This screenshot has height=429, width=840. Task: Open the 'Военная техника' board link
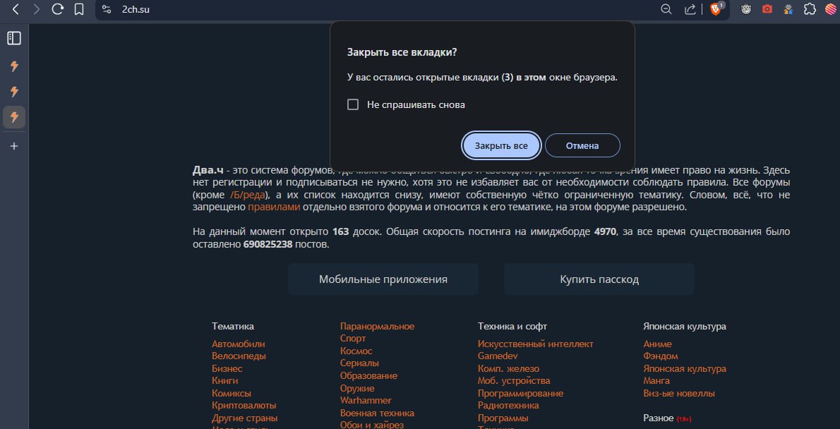(x=377, y=413)
